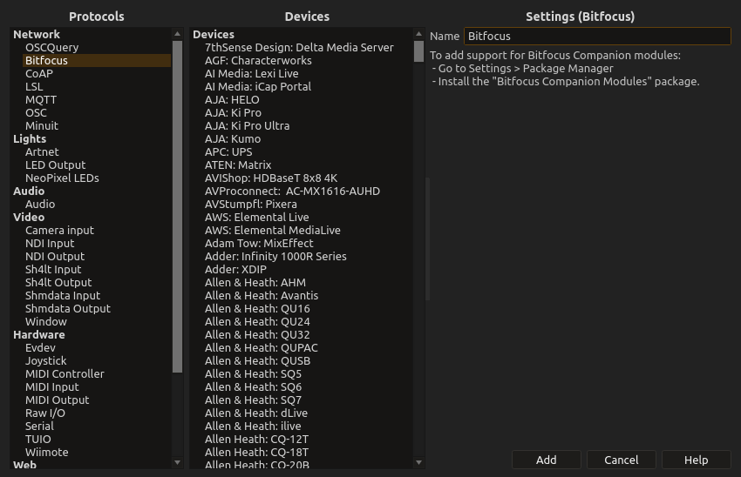Screen dimensions: 741x477
Task: Select OSCQuery protocol in the list
Action: pyautogui.click(x=51, y=47)
